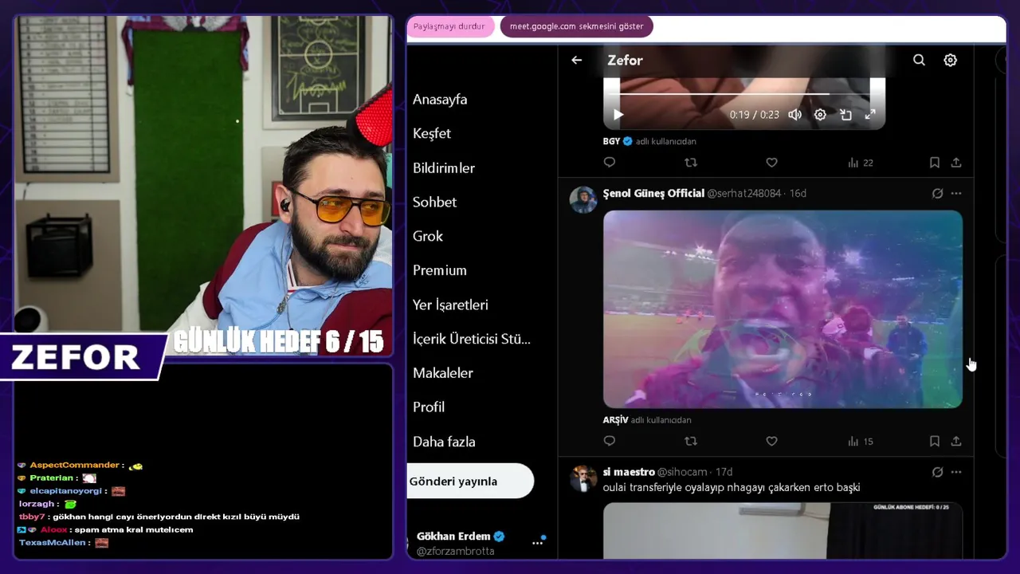Open Bildirimler
The height and width of the screenshot is (574, 1020).
444,168
